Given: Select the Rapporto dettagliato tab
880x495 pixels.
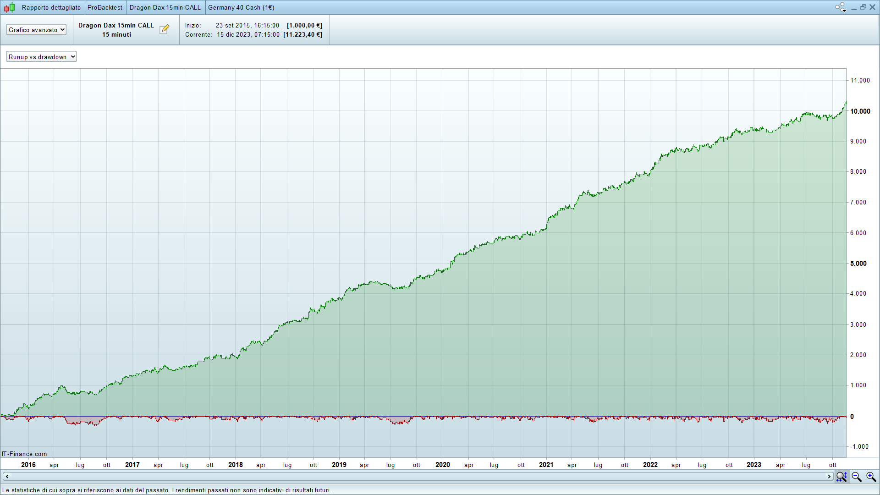Looking at the screenshot, I should [51, 7].
